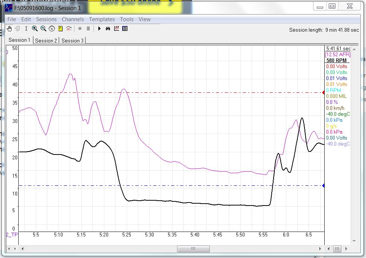The image size is (366, 258).
Task: Switch to the Session 3 tab
Action: click(x=72, y=41)
